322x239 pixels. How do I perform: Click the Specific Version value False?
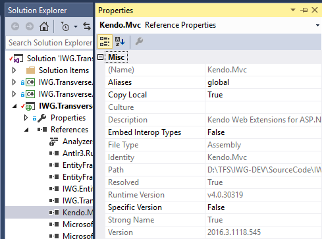coord(216,207)
